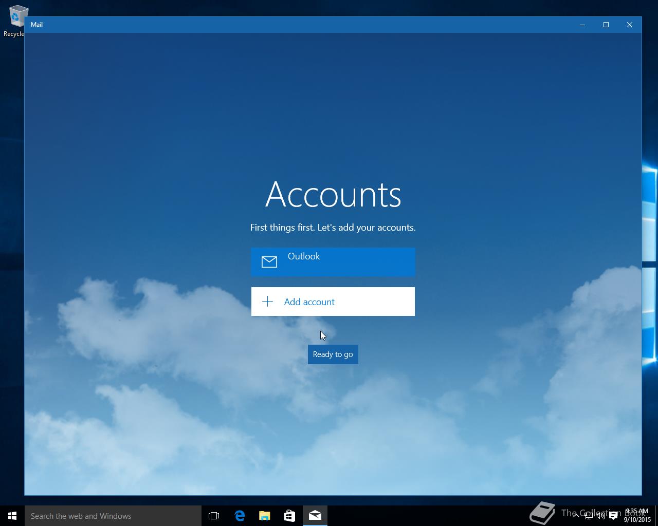The height and width of the screenshot is (526, 658).
Task: Open File Explorer from the taskbar
Action: (265, 516)
